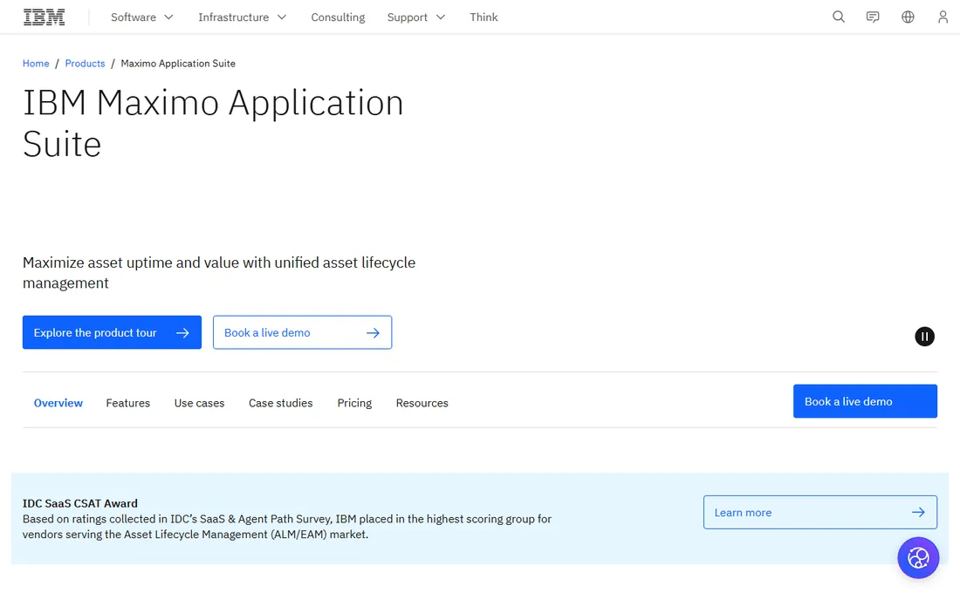
Task: Open the chat icon in header
Action: tap(873, 17)
